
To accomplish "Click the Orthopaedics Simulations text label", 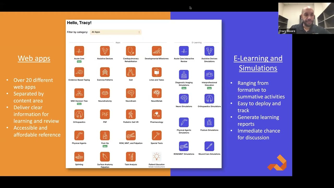I will pyautogui.click(x=209, y=106).
